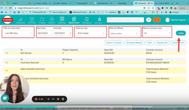Click Export To Excel button

114,43
